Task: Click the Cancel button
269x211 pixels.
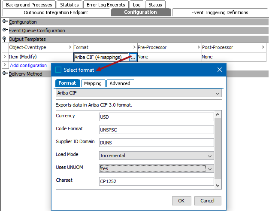Action: [x=208, y=201]
